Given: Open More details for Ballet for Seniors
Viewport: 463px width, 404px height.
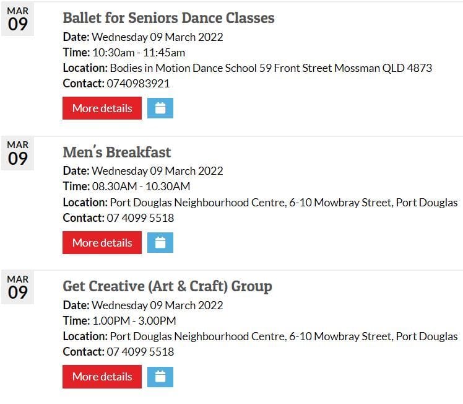Looking at the screenshot, I should coord(102,108).
